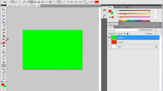Viewport: 163px width, 91px height.
Task: Open the Маски tab
Action: 121,24
